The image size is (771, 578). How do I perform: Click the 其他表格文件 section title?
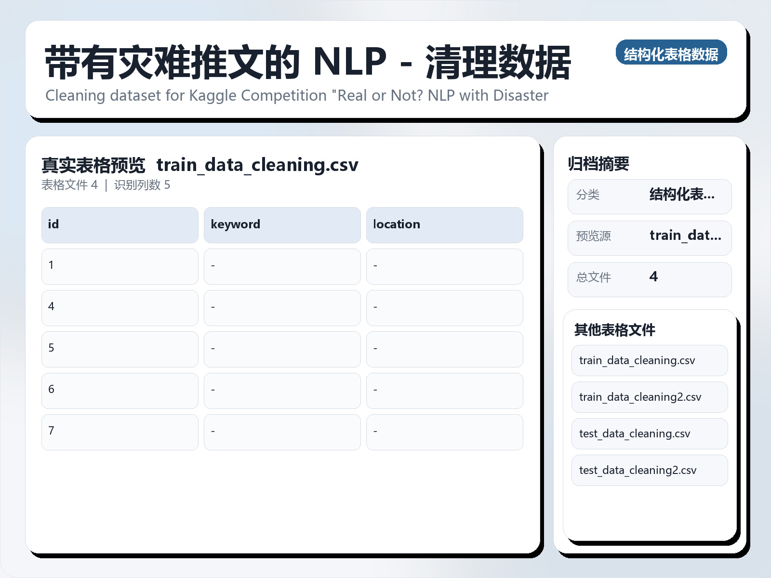point(615,331)
